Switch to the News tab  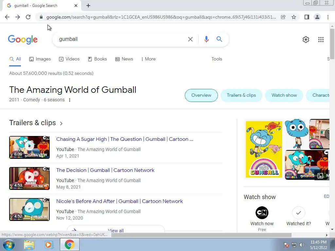point(124,59)
